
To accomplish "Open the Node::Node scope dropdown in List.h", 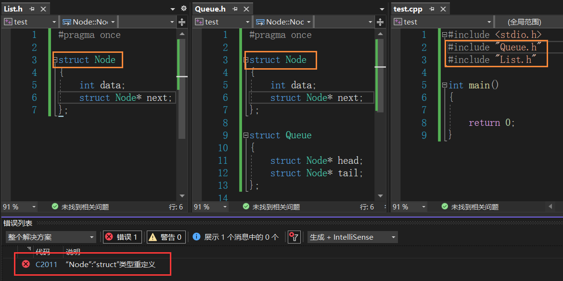I will [89, 22].
